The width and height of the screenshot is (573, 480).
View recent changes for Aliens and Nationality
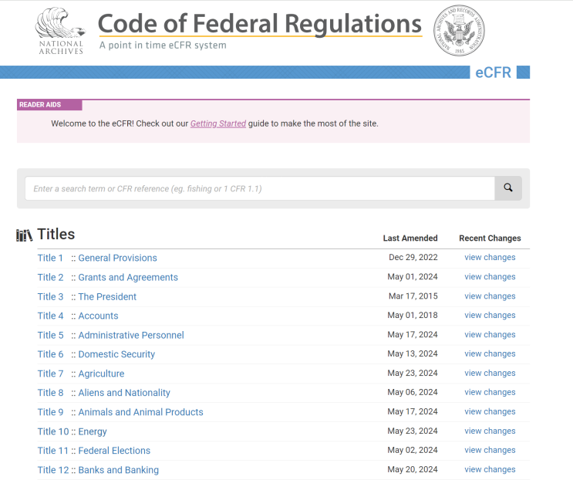click(x=490, y=393)
